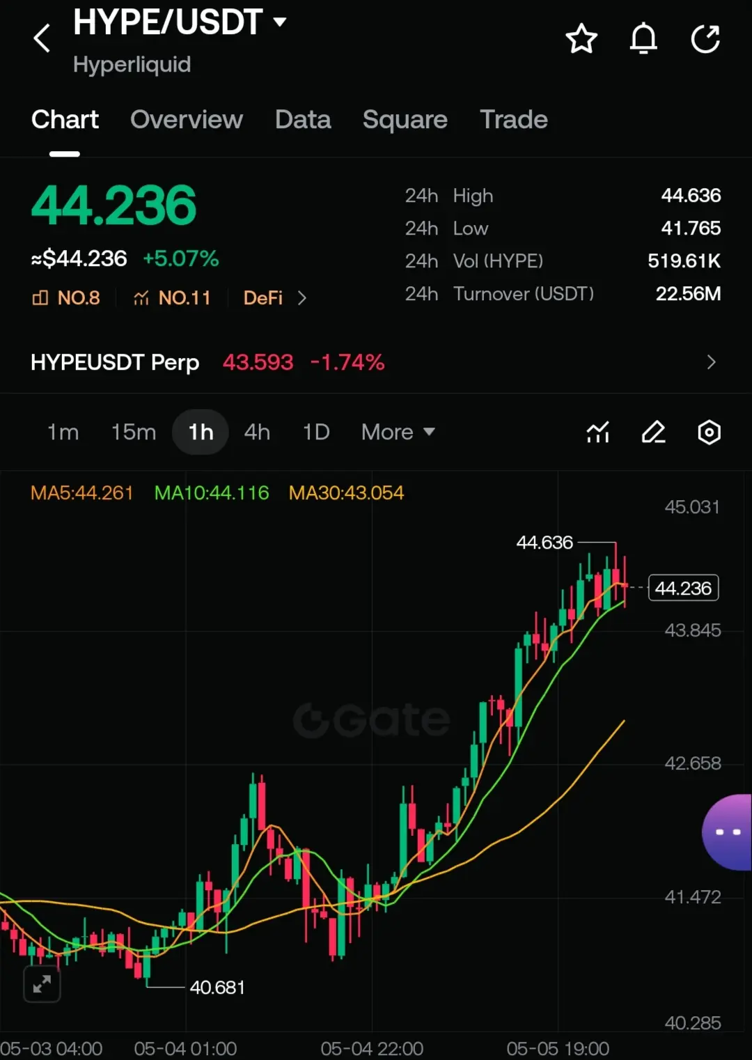
Task: Click the Perp price 43.593
Action: point(258,362)
